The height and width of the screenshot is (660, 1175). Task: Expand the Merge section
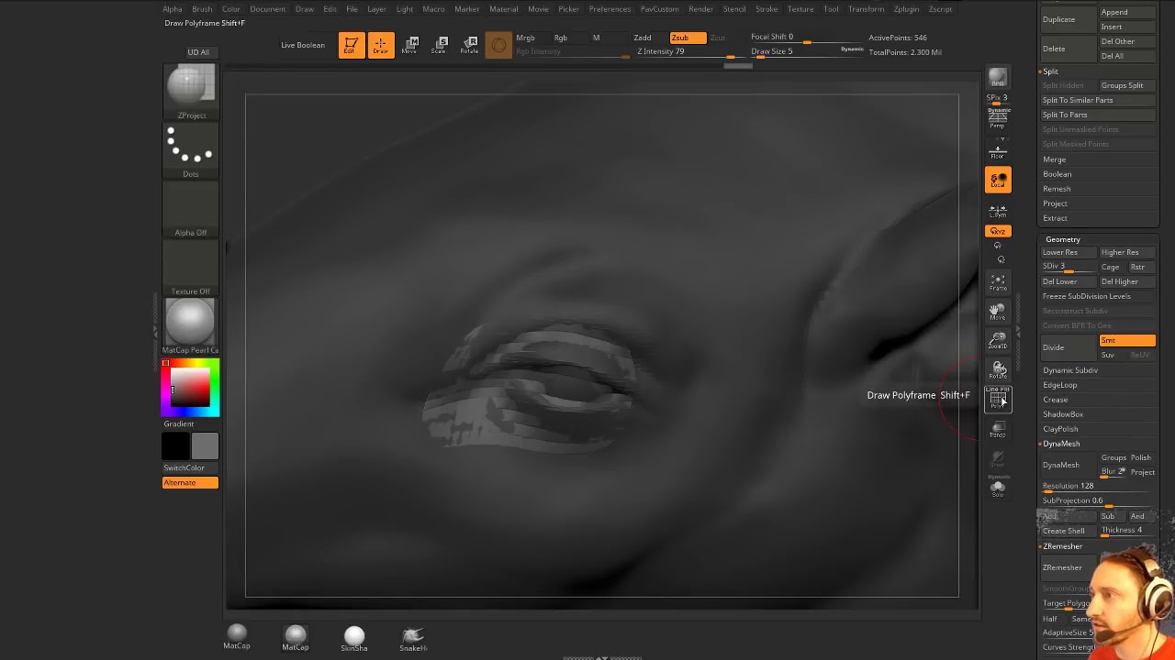[1054, 159]
